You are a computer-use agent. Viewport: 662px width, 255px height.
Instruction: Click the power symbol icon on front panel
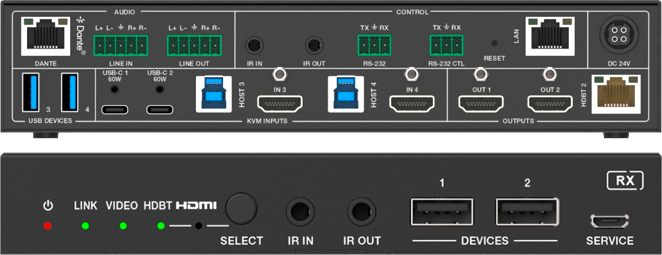pos(48,206)
